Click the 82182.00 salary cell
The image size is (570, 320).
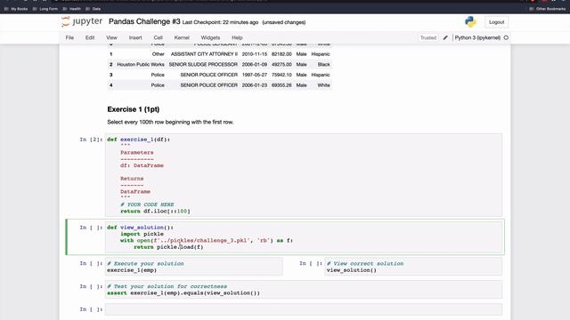[x=281, y=54]
